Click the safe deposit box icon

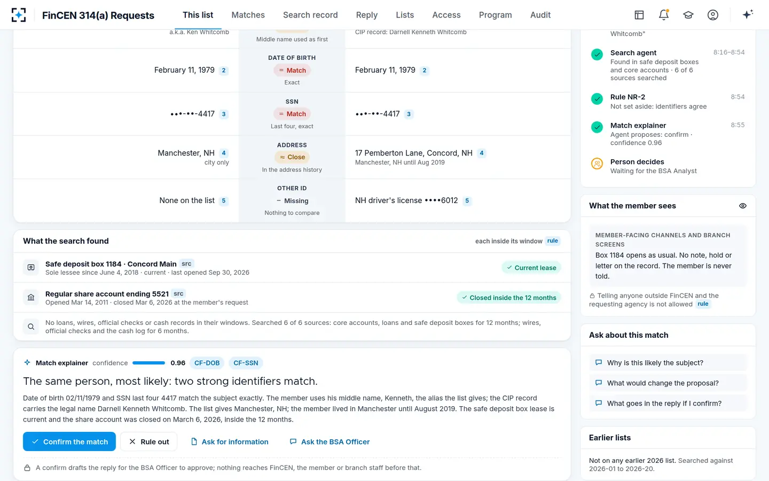31,267
